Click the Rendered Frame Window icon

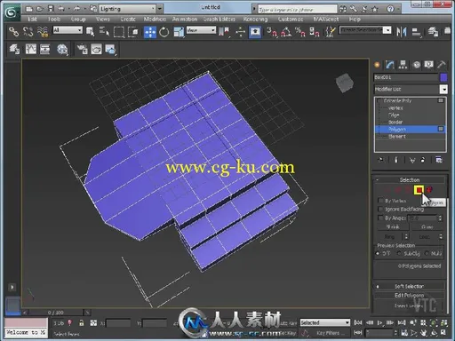pos(96,49)
